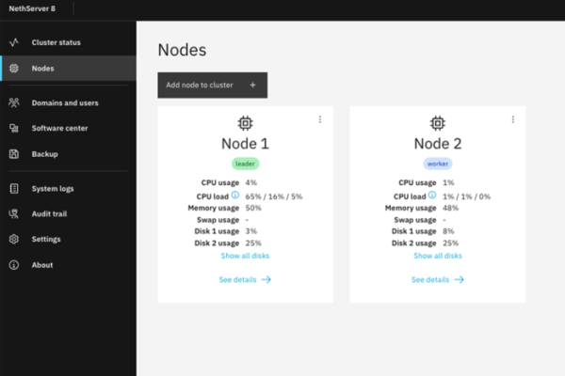The width and height of the screenshot is (565, 376).
Task: Click the Cluster status activity icon
Action: pos(14,42)
